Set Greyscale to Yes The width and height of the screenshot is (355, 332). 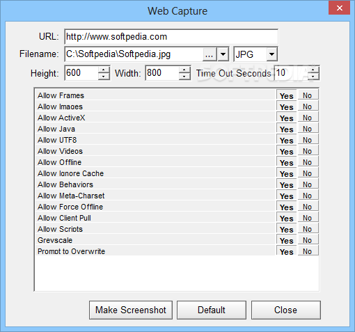coord(286,240)
